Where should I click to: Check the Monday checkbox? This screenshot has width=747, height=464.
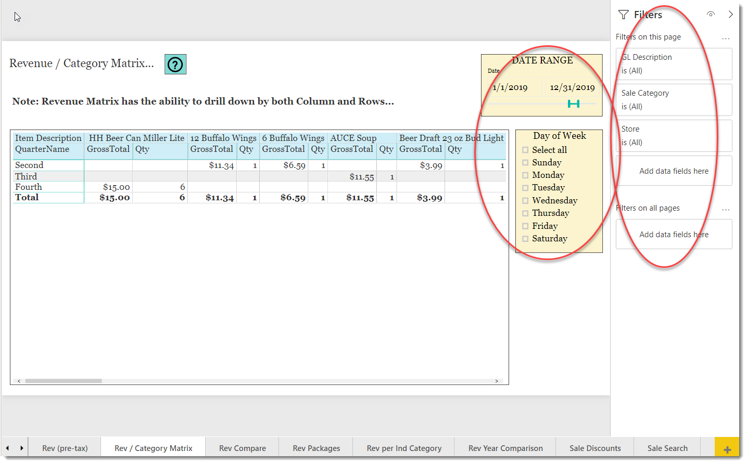[x=525, y=175]
